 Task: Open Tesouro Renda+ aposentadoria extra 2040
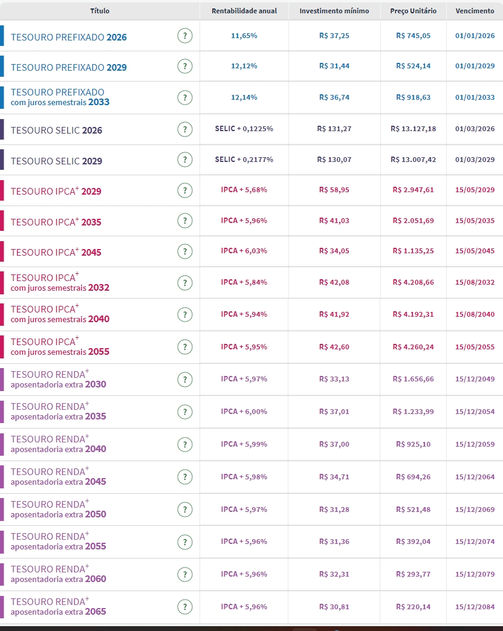(x=59, y=444)
